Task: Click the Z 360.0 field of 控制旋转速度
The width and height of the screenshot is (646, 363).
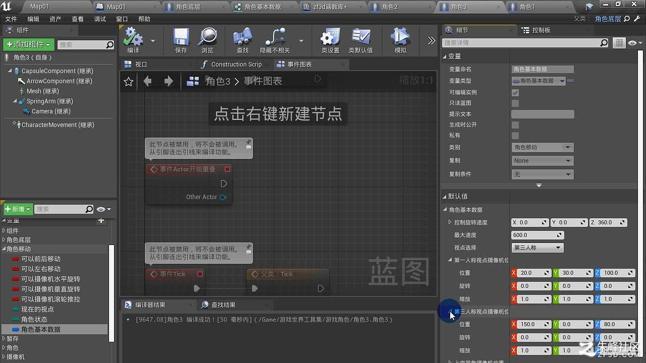Action: pyautogui.click(x=609, y=222)
